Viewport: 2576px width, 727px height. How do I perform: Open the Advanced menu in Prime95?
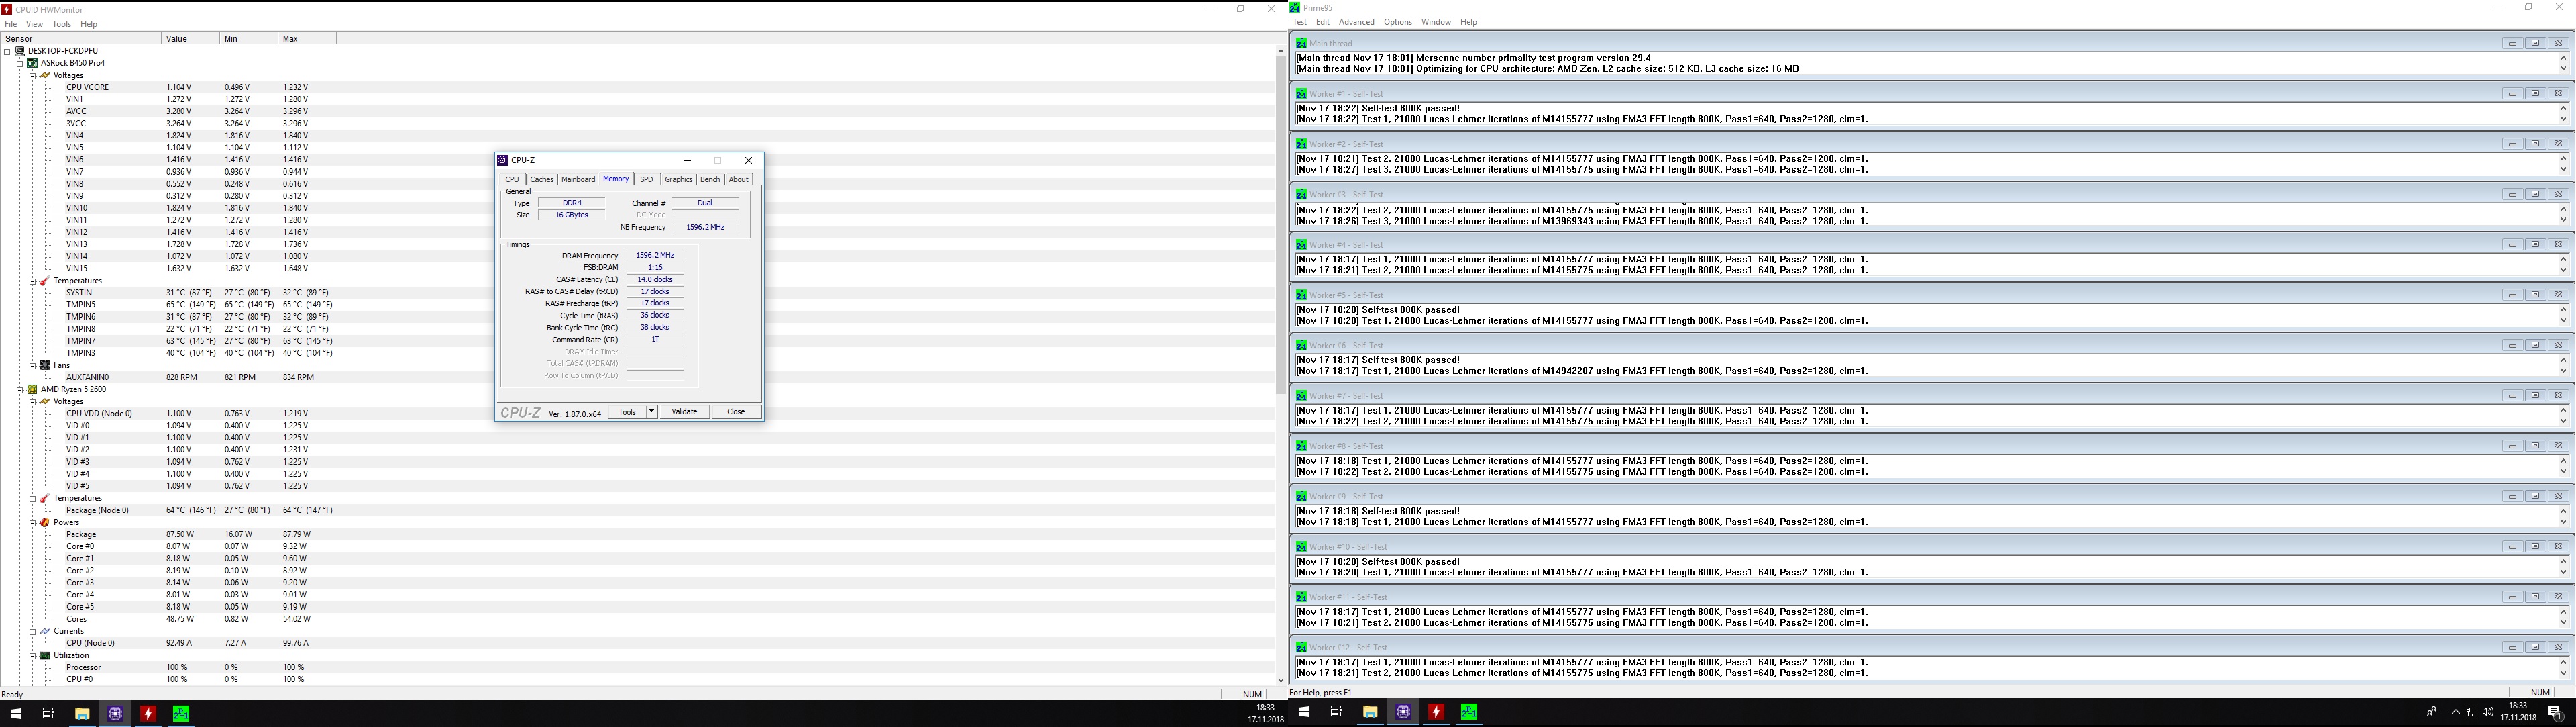click(x=1356, y=22)
